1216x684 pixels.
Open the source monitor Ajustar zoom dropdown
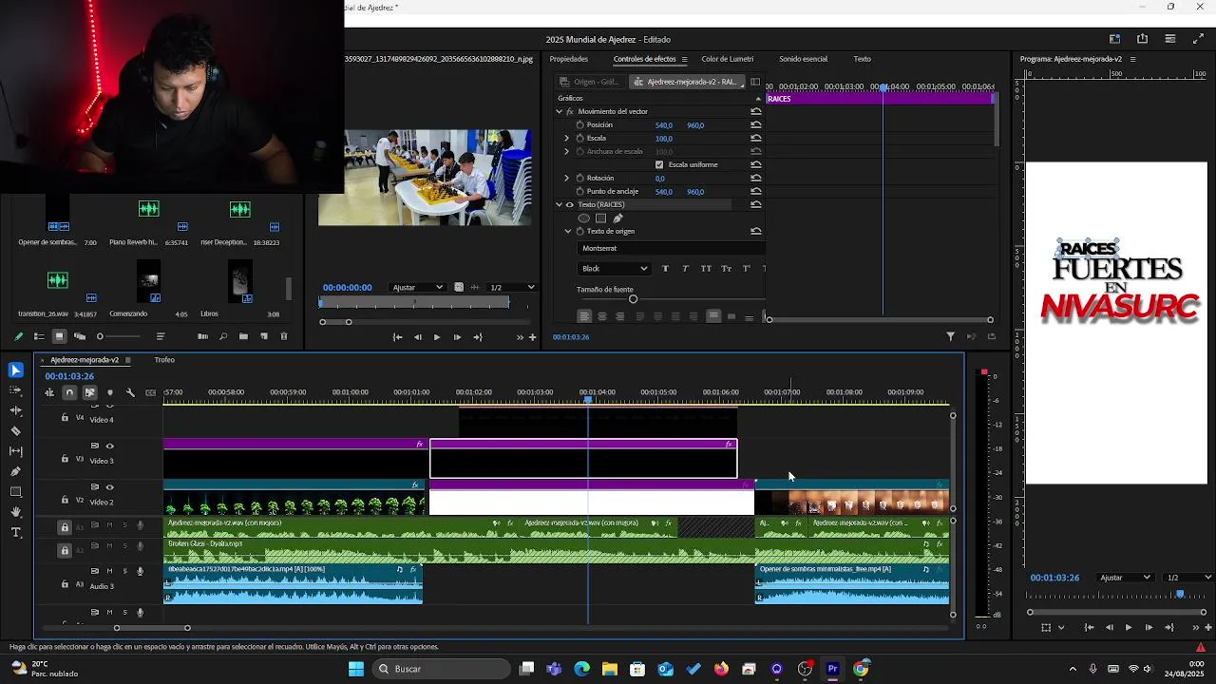click(x=418, y=288)
